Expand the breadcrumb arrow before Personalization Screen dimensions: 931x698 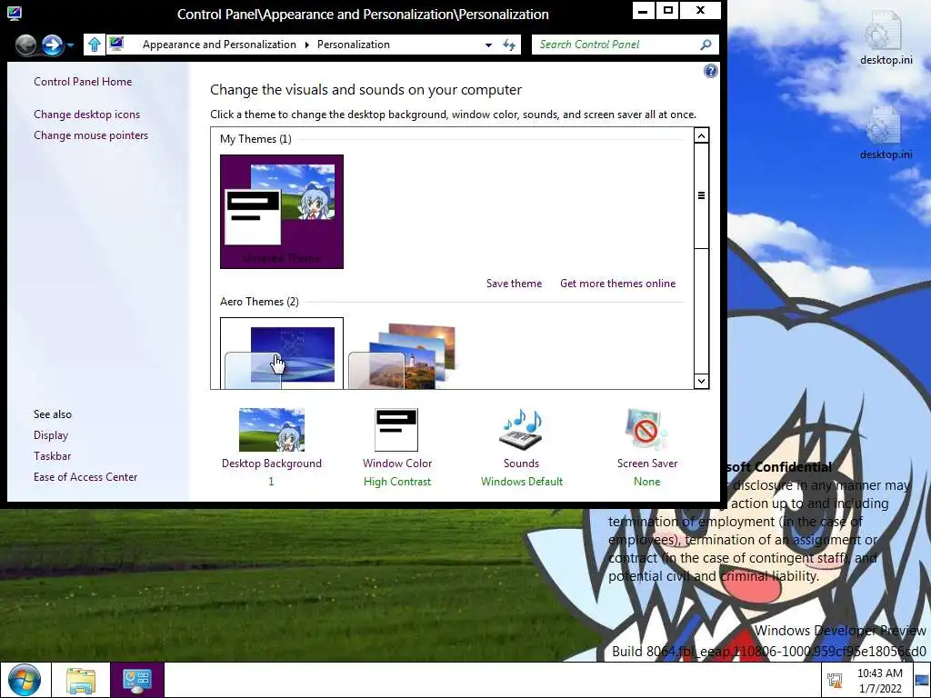[x=307, y=45]
